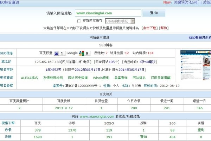
Task: Click today's indexed count 290
Action: (134, 108)
